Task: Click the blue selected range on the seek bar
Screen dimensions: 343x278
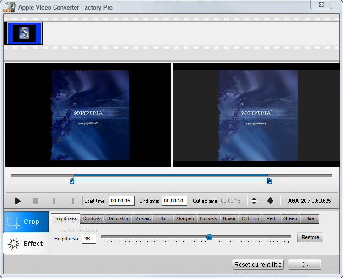Action: coord(171,175)
